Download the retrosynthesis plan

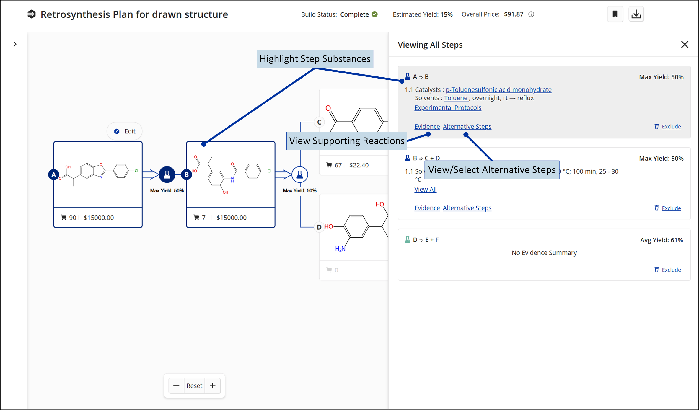click(636, 14)
